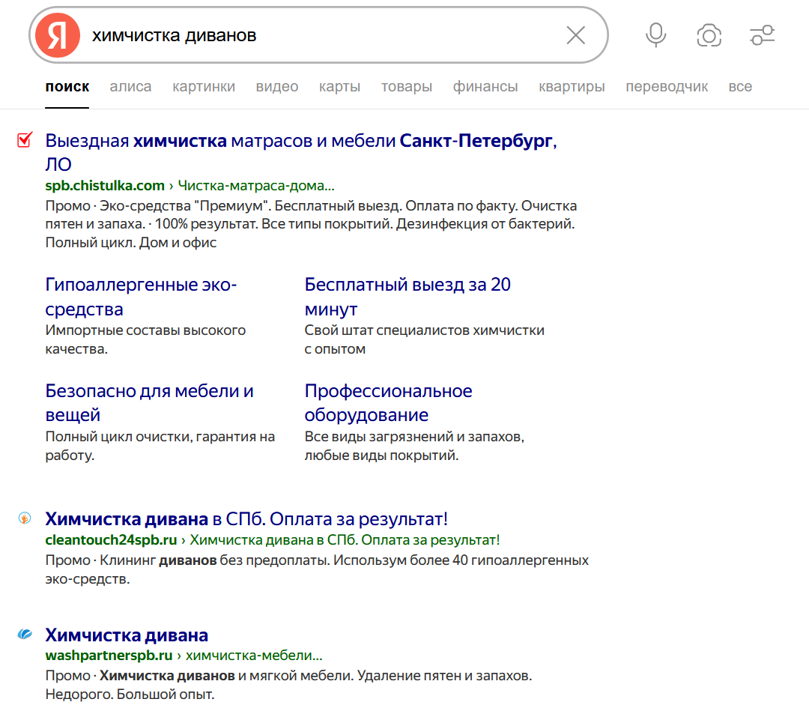Screen dimensions: 809x711
Task: Click the red checkmark favicon of chistulka result
Action: click(x=22, y=141)
